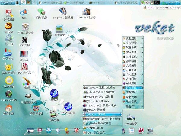The height and width of the screenshot is (136, 181).
Task: Switch to virtual desktop 1 in pager
Action: (23, 2)
